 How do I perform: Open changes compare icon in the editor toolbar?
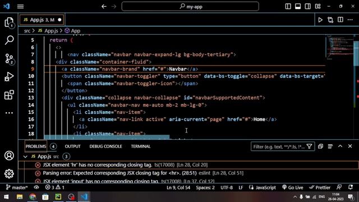click(330, 20)
